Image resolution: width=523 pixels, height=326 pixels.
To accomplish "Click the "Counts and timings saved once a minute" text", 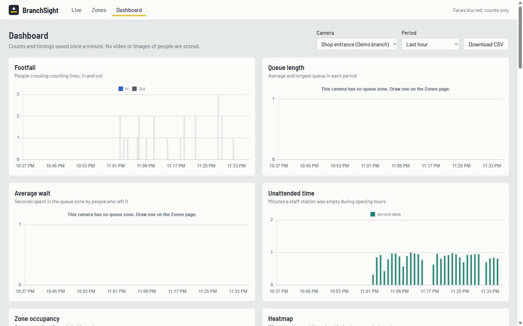I will point(104,46).
